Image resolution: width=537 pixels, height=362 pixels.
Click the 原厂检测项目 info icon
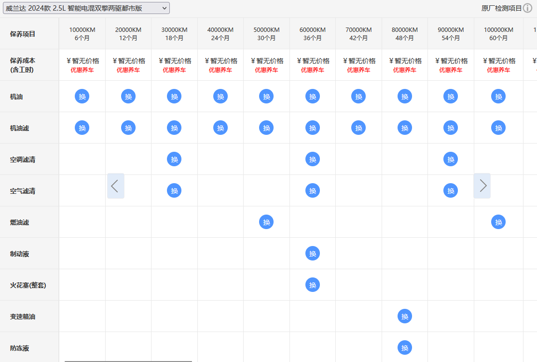pyautogui.click(x=528, y=8)
